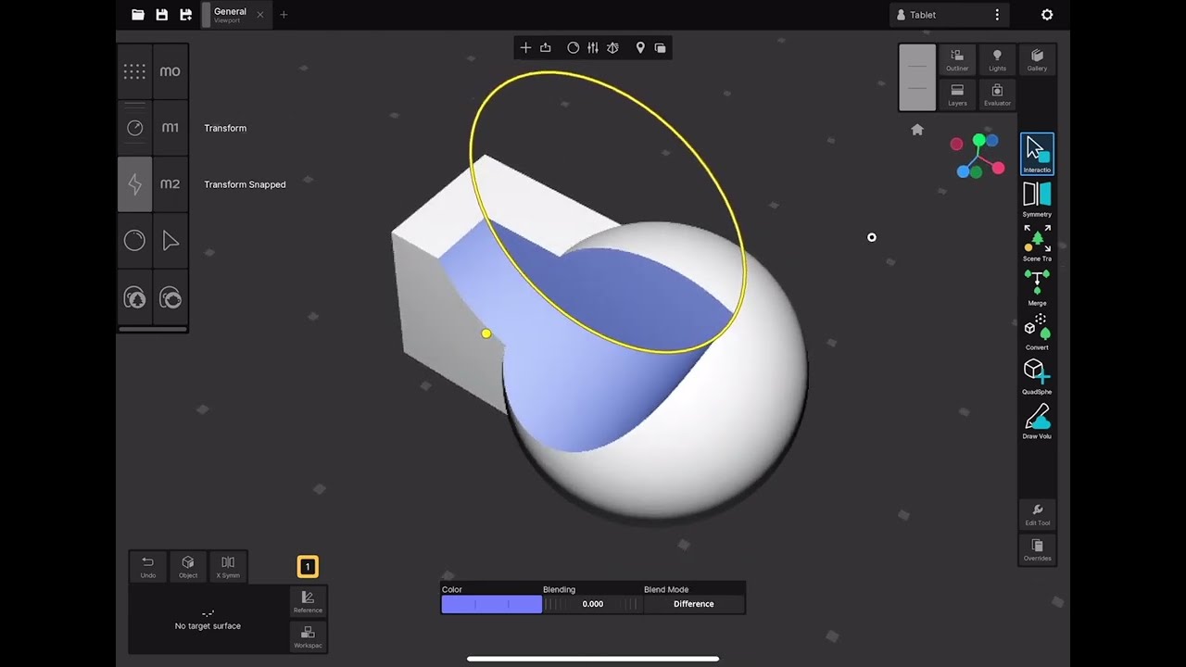The height and width of the screenshot is (667, 1186).
Task: Open the Evaluator panel
Action: click(x=997, y=94)
